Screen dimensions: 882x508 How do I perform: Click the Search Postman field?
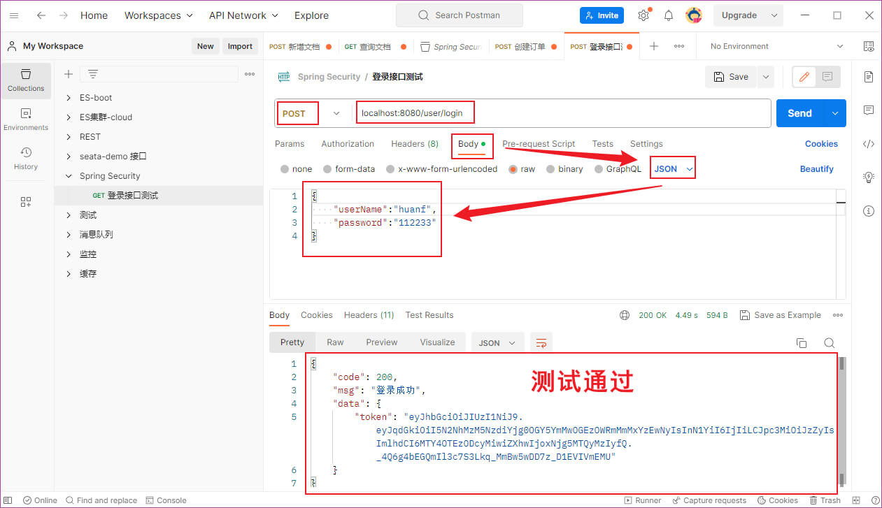(x=460, y=15)
